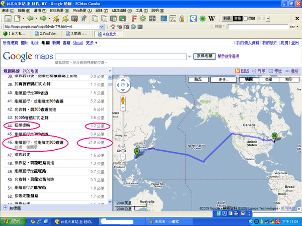Click the green flower icon in toolbar
The height and width of the screenshot is (226, 302).
click(202, 19)
